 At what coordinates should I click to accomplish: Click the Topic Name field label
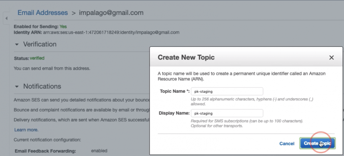click(x=174, y=91)
